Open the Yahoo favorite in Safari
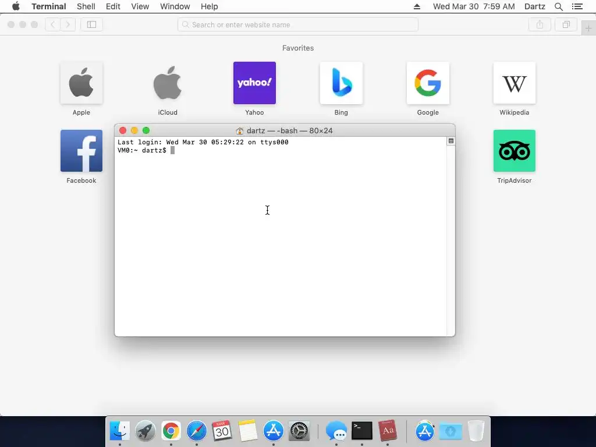The image size is (596, 447). click(254, 83)
